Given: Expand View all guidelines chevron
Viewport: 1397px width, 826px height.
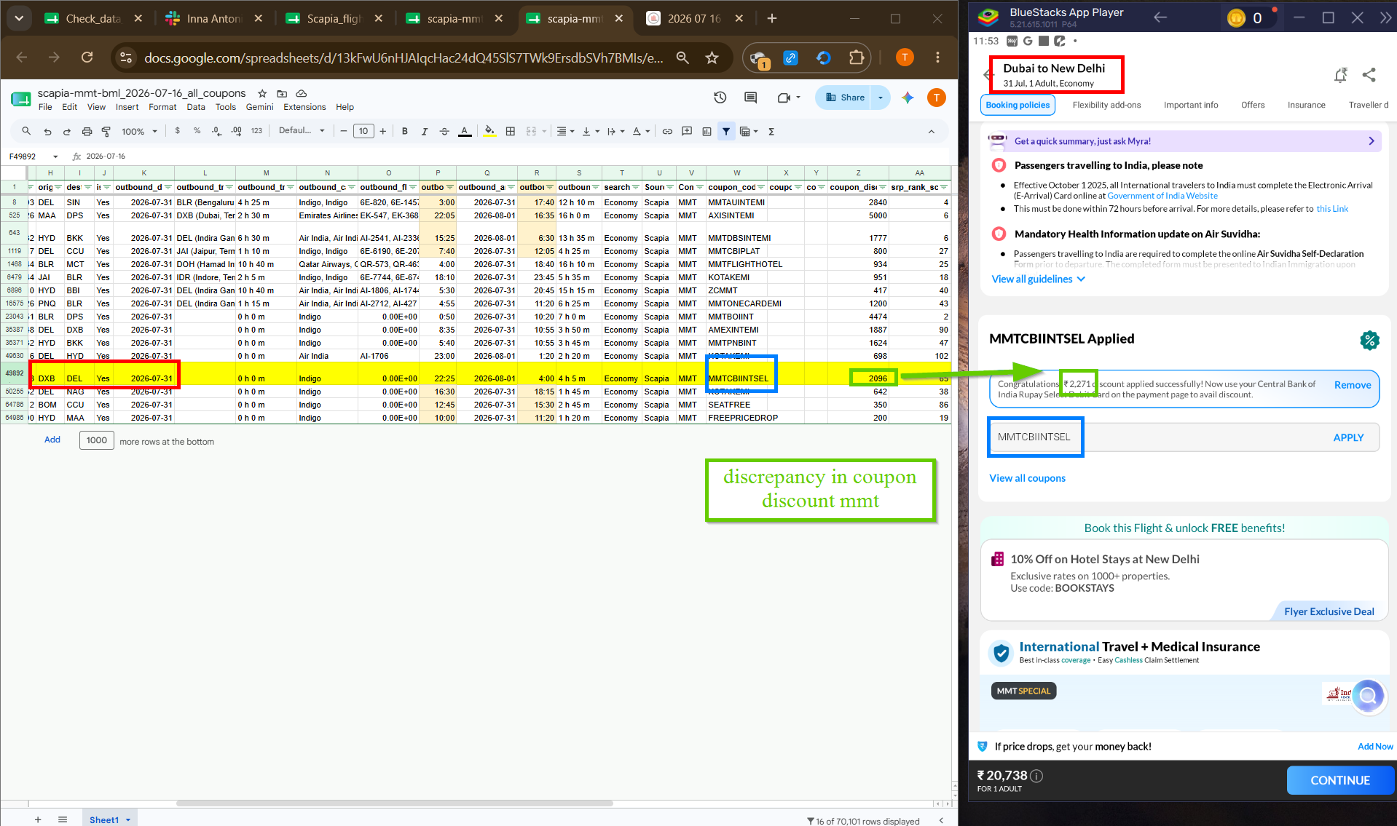Looking at the screenshot, I should click(1081, 279).
